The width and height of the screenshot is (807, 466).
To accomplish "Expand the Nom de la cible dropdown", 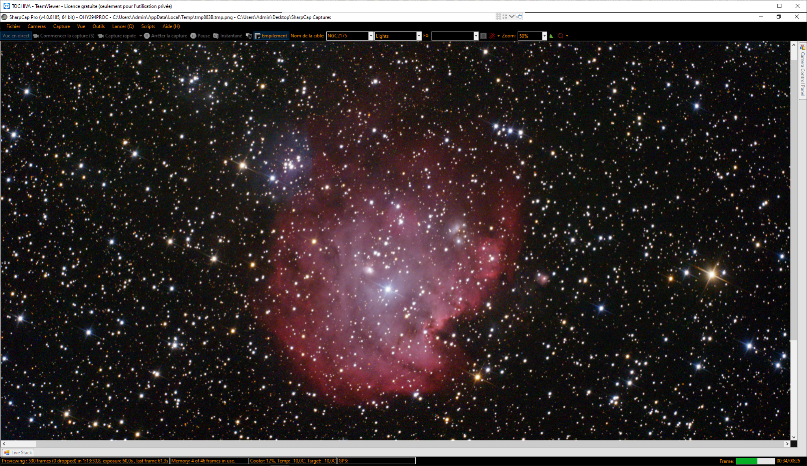I will (371, 36).
